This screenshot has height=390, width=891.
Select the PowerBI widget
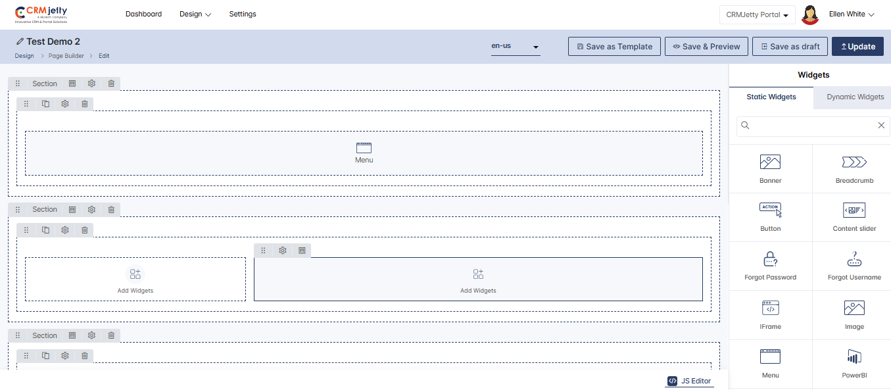pyautogui.click(x=854, y=357)
